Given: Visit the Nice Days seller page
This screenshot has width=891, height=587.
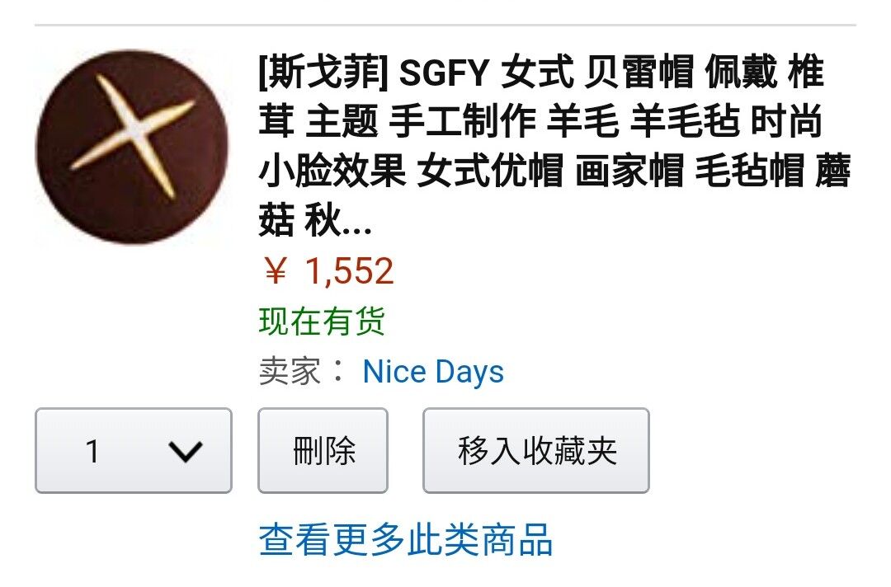Looking at the screenshot, I should [433, 372].
